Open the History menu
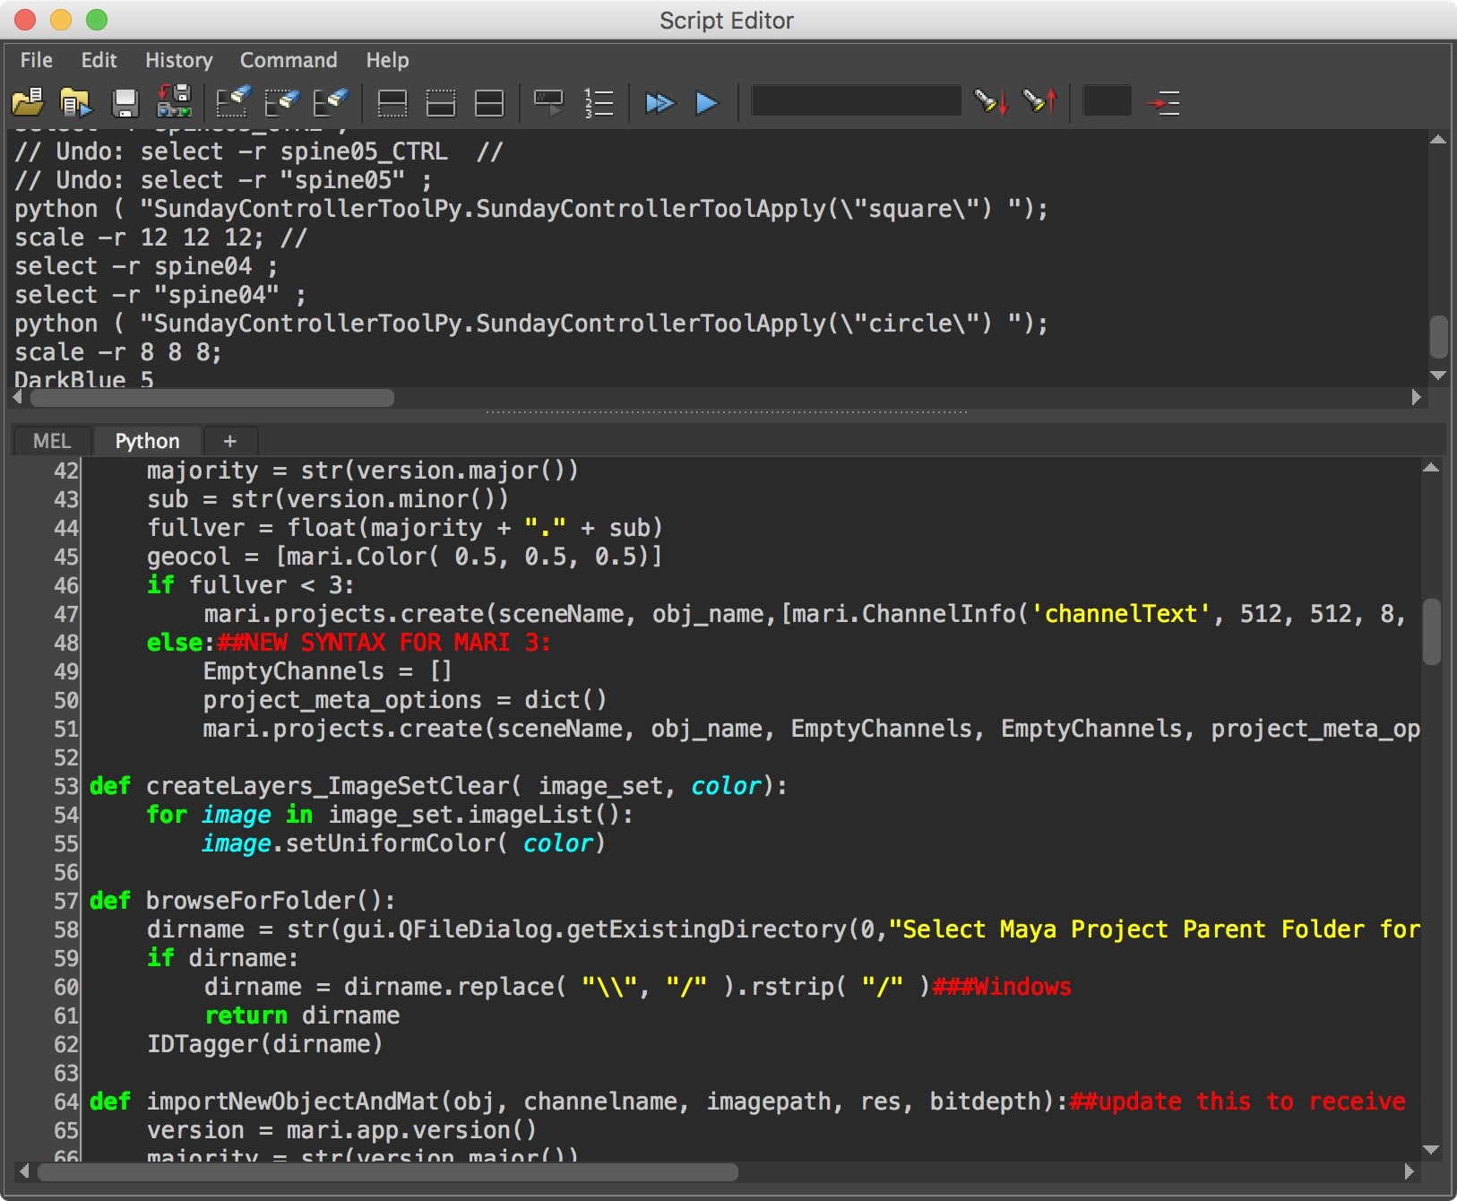1457x1201 pixels. click(177, 60)
